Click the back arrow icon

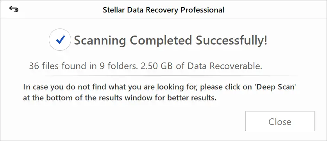click(x=14, y=9)
